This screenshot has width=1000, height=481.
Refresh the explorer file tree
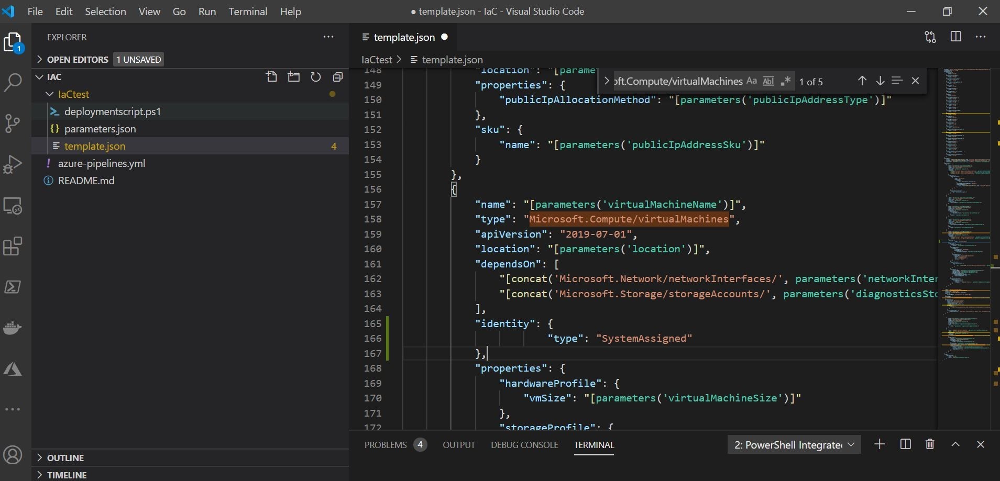tap(315, 77)
